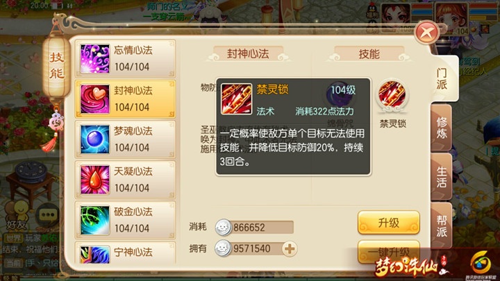Select the 忘情心法 skill icon

tap(94, 58)
